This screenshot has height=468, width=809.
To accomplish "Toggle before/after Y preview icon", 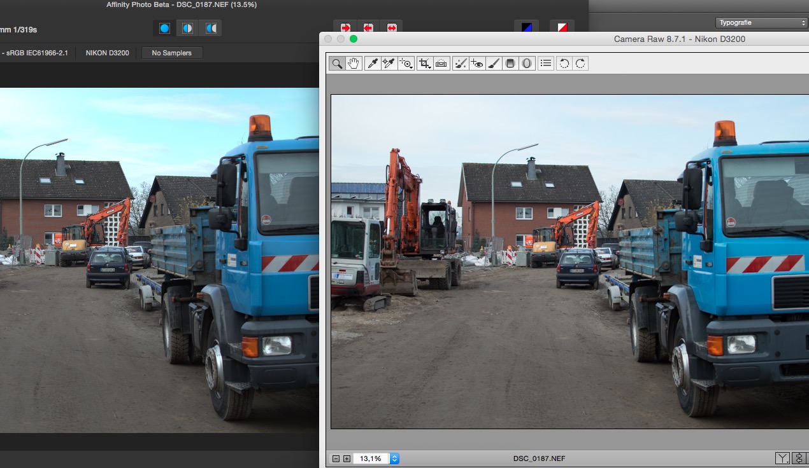I will pos(782,458).
